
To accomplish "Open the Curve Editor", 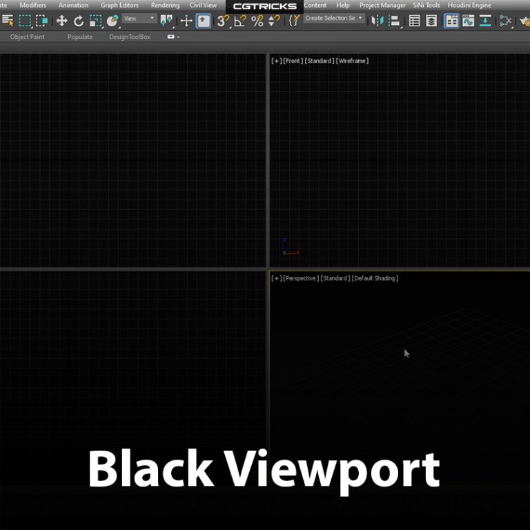I will pyautogui.click(x=469, y=21).
